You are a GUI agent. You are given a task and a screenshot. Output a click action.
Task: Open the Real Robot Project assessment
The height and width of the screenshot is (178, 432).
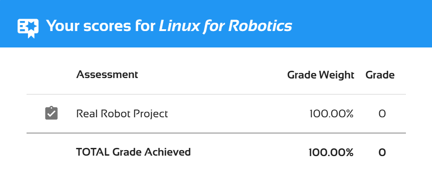pyautogui.click(x=122, y=114)
